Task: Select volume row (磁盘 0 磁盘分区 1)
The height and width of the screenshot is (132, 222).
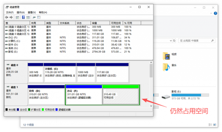Action: 79,27
